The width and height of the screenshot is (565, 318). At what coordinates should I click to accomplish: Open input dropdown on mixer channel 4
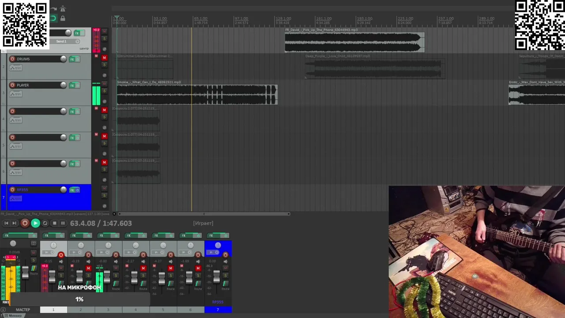[x=132, y=253]
